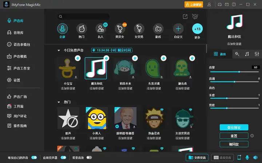
Task: Add hotkey under 小黄人 via 添加快捷键
Action: [x=96, y=138]
